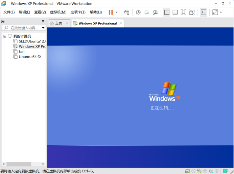
Task: Click inside the Windows XP guest display
Action: coord(140,97)
